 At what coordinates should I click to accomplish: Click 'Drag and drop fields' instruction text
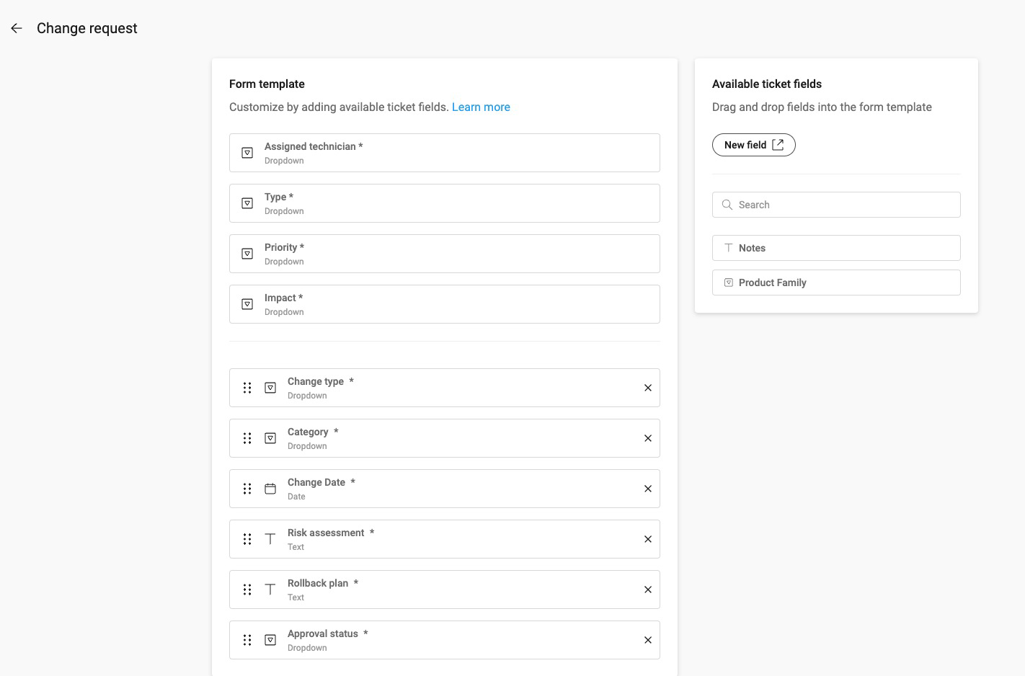coord(822,107)
